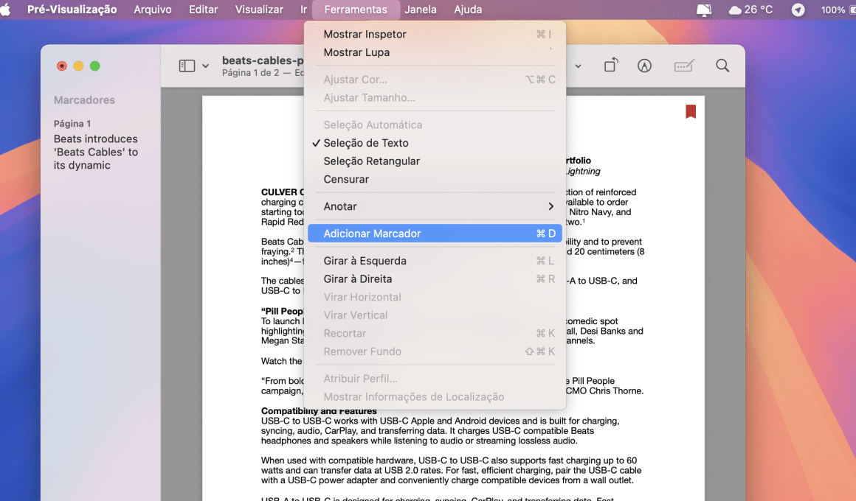Click the dimmed Atribuir Perfil… item
856x501 pixels.
click(x=435, y=379)
